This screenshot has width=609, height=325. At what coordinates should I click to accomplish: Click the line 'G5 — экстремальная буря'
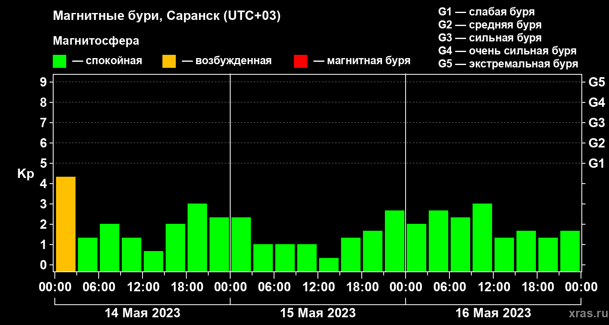(508, 64)
